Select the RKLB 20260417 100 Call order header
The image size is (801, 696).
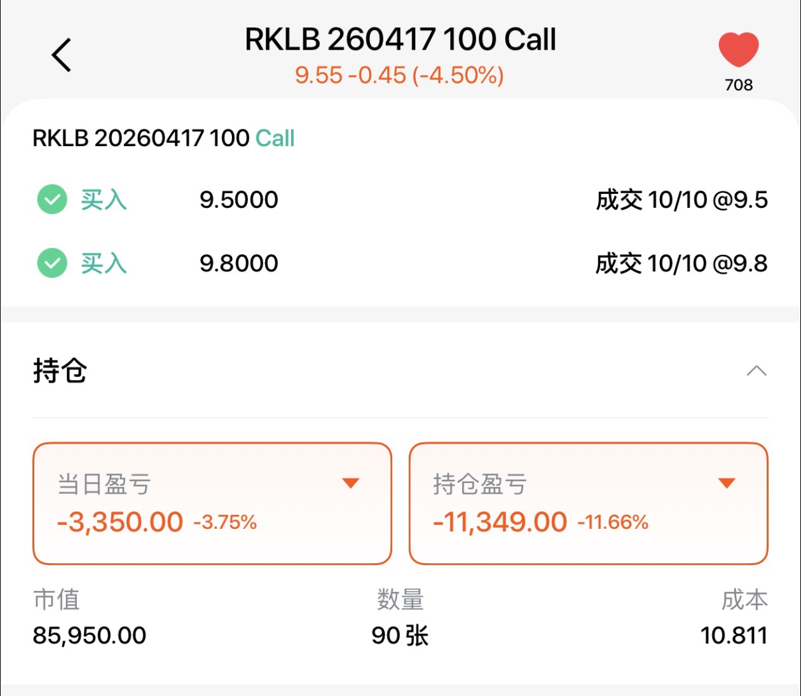coord(163,138)
